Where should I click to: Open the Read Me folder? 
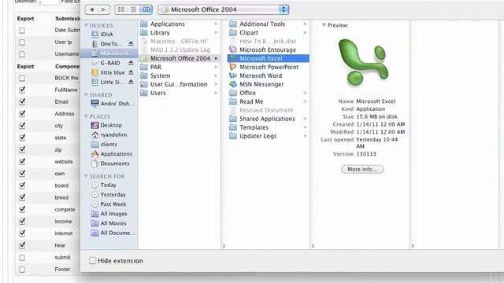(x=251, y=101)
